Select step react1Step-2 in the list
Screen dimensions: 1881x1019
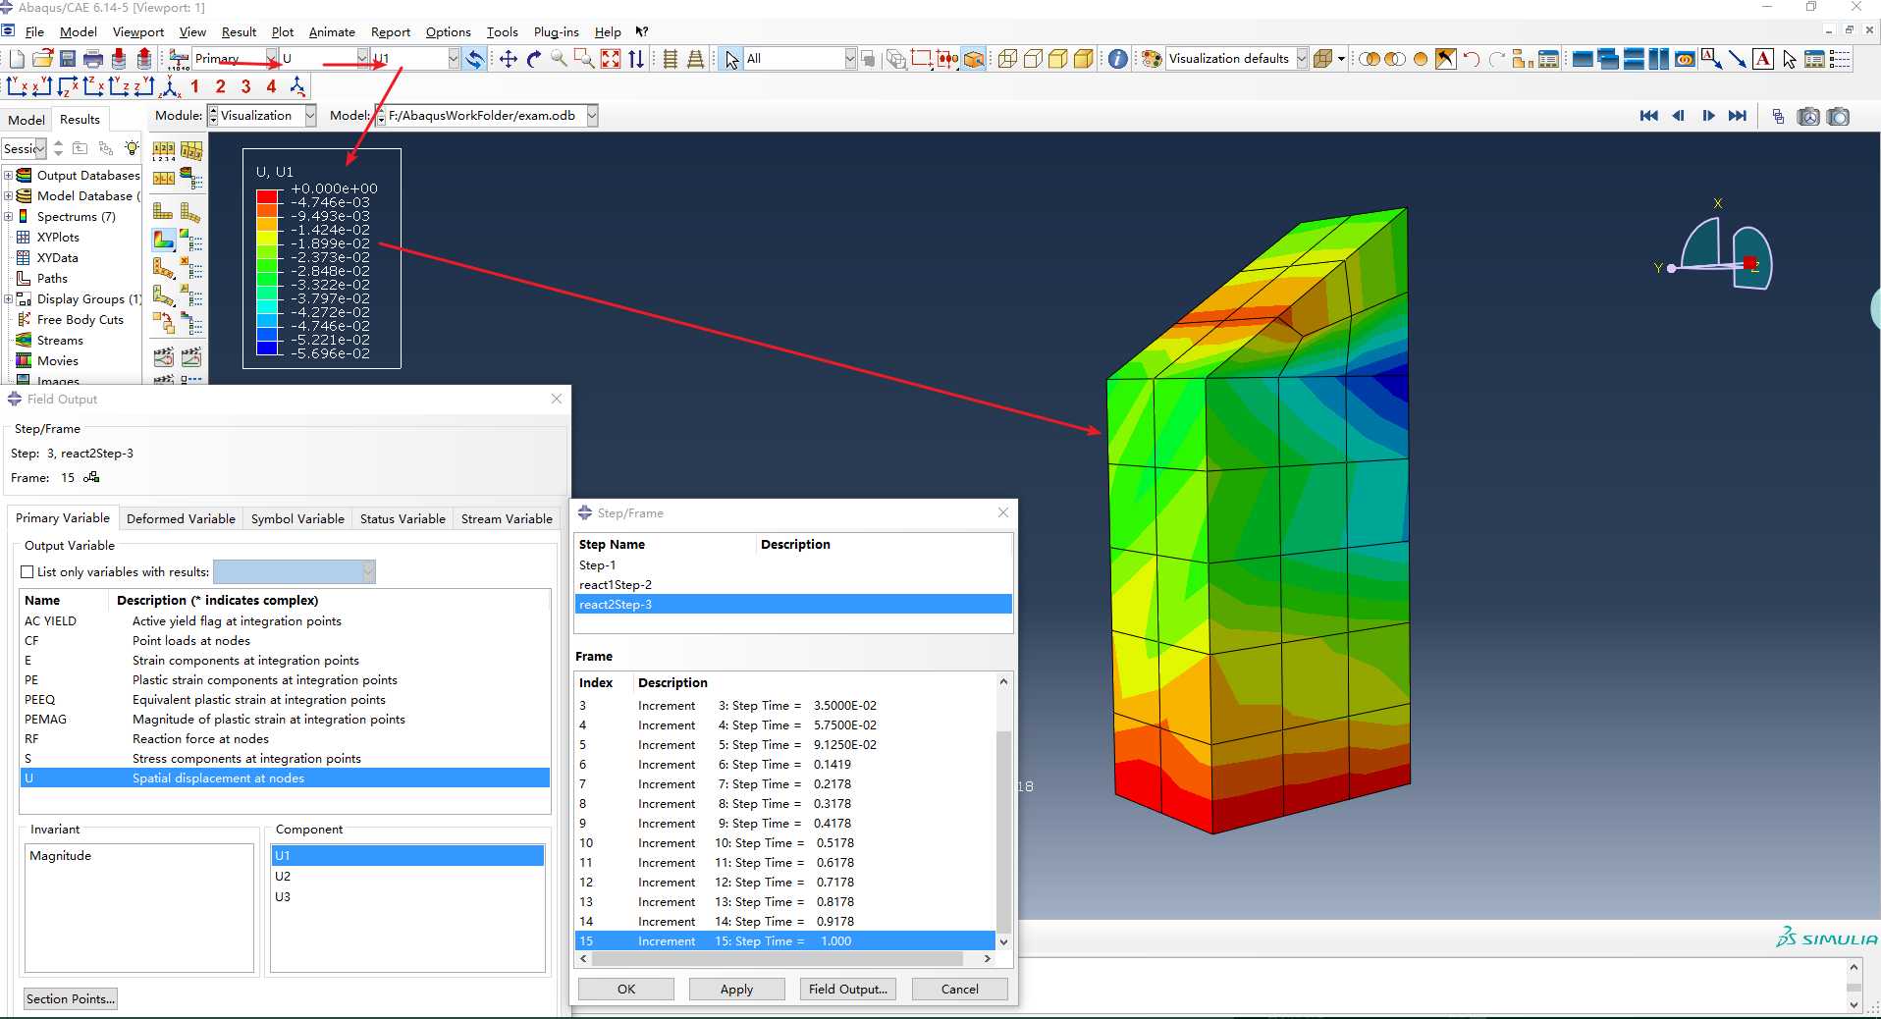[x=793, y=584]
